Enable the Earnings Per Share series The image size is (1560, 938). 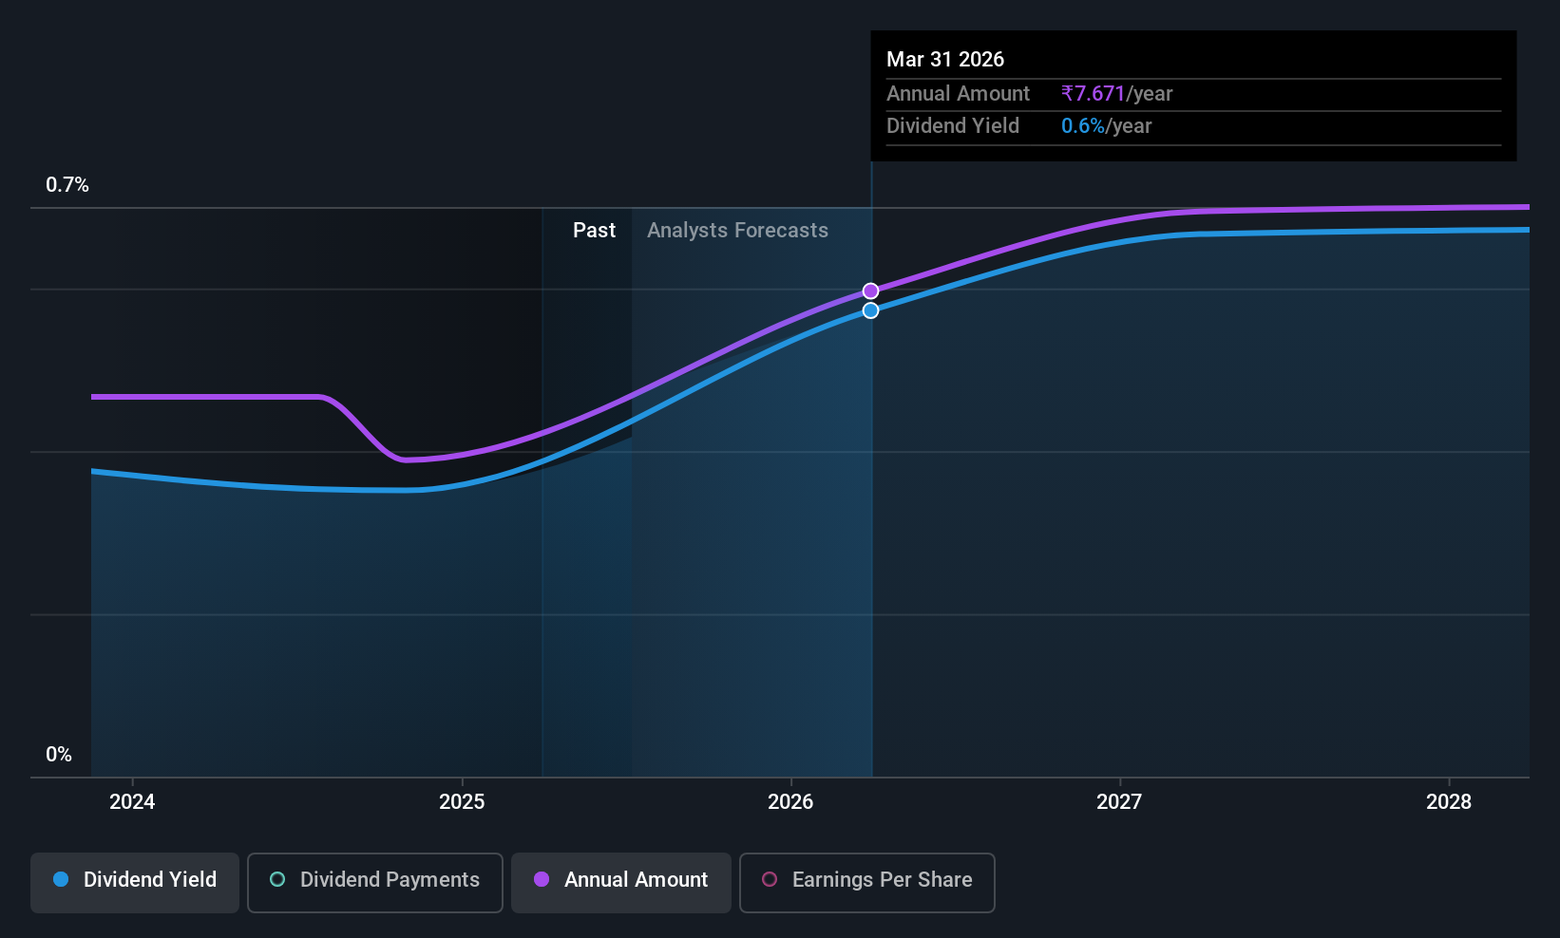866,882
